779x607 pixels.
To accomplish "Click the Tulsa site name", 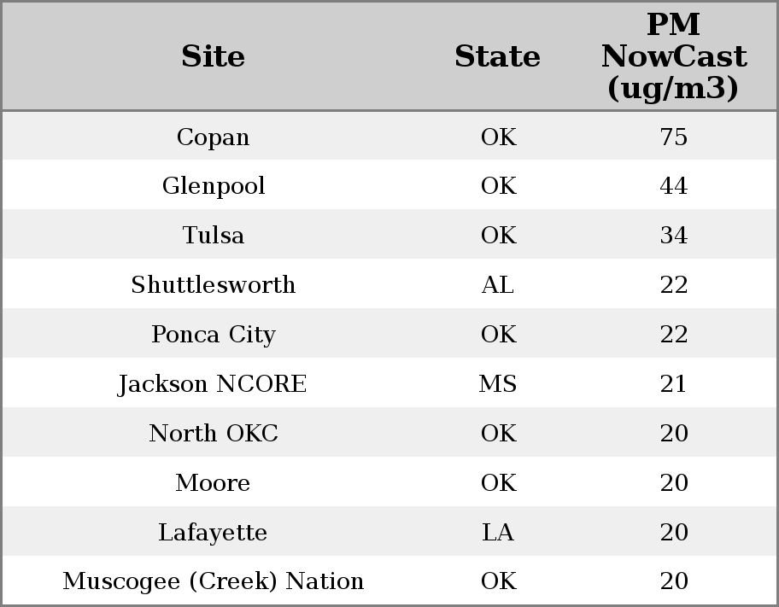I will (213, 236).
